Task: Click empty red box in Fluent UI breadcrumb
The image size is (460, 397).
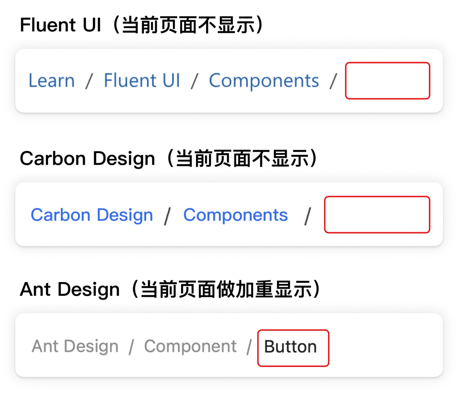Action: tap(387, 81)
